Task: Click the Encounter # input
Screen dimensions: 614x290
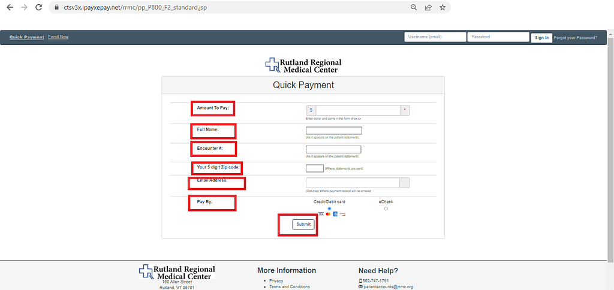Action: (333, 150)
